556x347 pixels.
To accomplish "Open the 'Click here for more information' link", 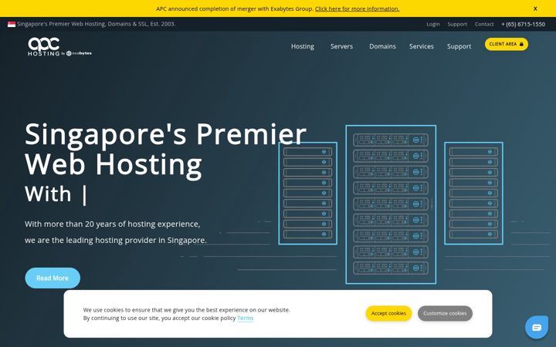I will (x=357, y=8).
